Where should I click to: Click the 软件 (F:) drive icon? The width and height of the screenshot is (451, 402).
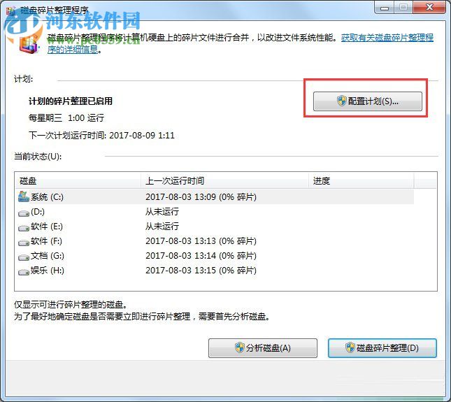point(24,243)
